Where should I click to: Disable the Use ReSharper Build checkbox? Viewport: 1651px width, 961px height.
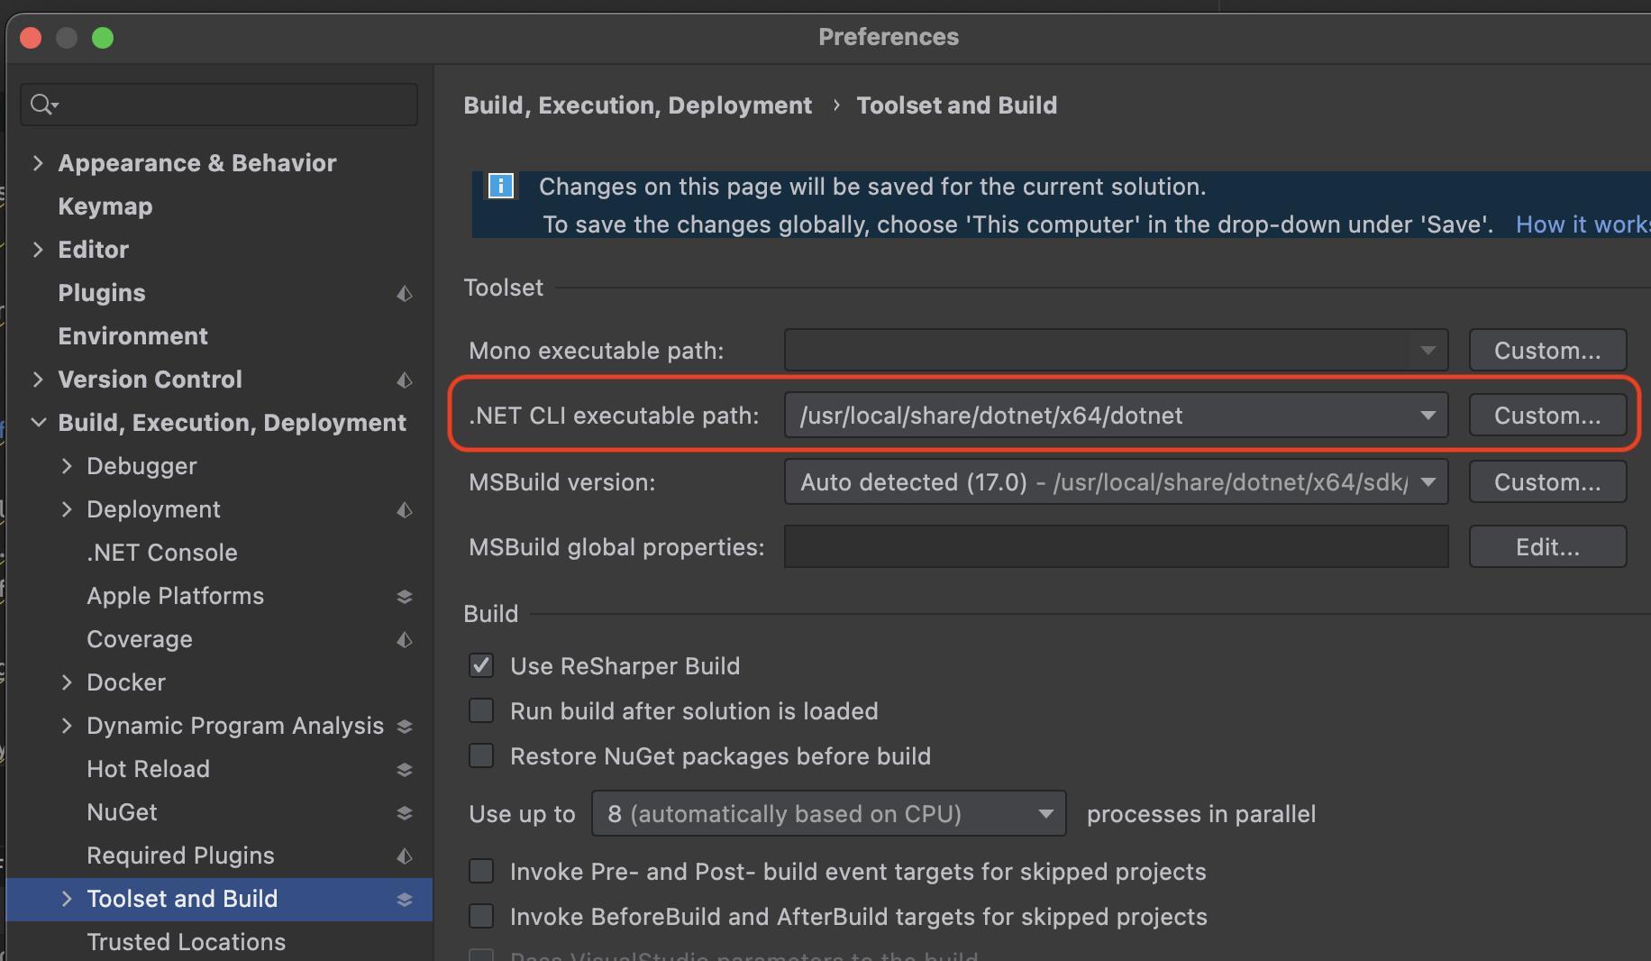pos(481,666)
